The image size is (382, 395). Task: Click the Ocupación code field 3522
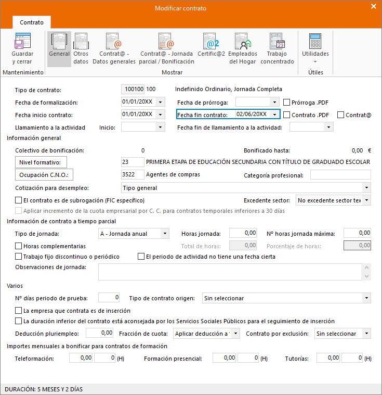[133, 174]
